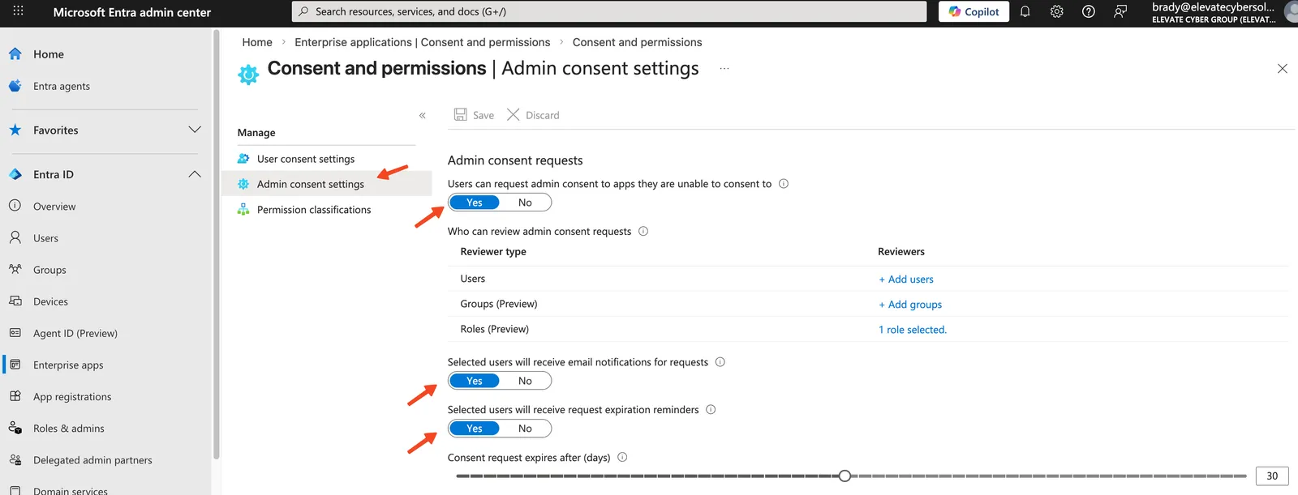Screen dimensions: 1298x495
Task: Open Groups icon in sidebar
Action: tap(15, 269)
